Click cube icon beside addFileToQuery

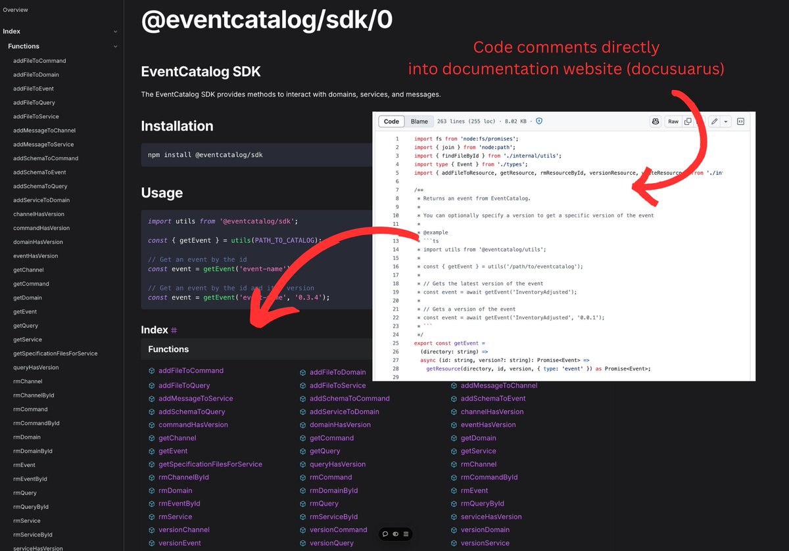click(152, 386)
